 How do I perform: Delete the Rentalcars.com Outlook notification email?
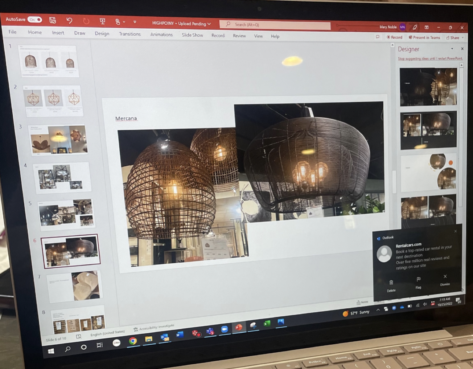pos(391,285)
